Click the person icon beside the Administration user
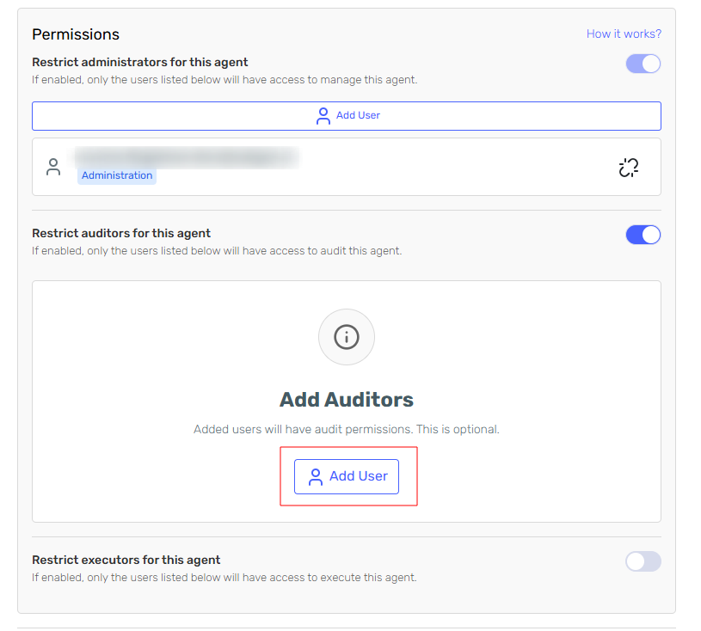701x631 pixels. coord(53,167)
